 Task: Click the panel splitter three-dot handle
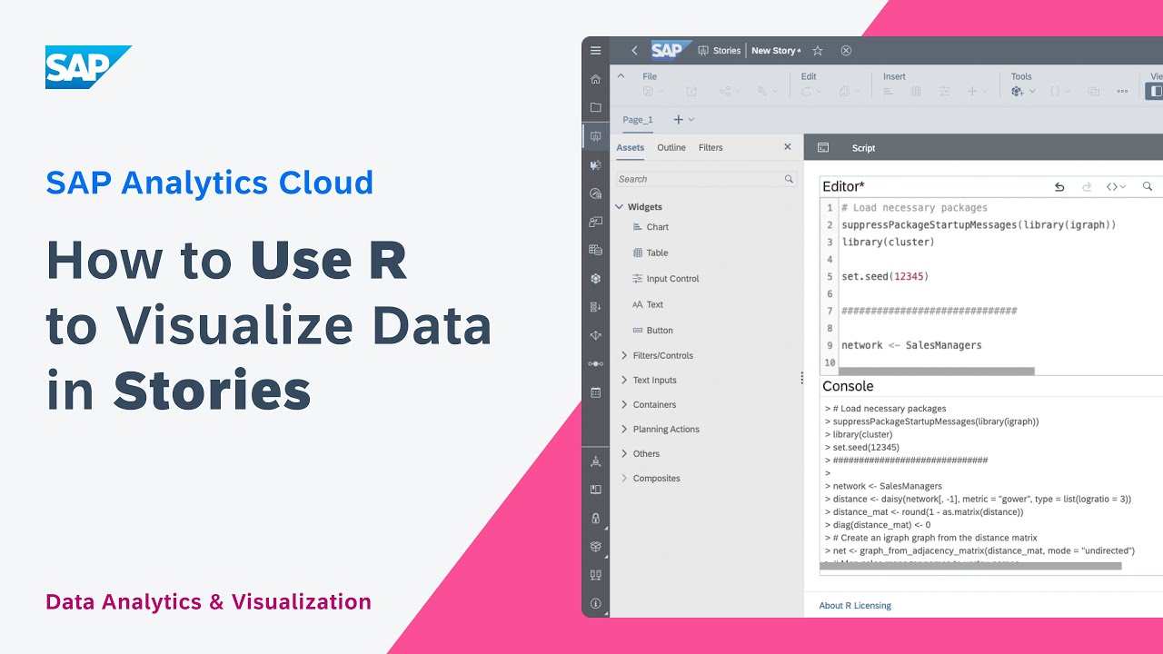(801, 377)
